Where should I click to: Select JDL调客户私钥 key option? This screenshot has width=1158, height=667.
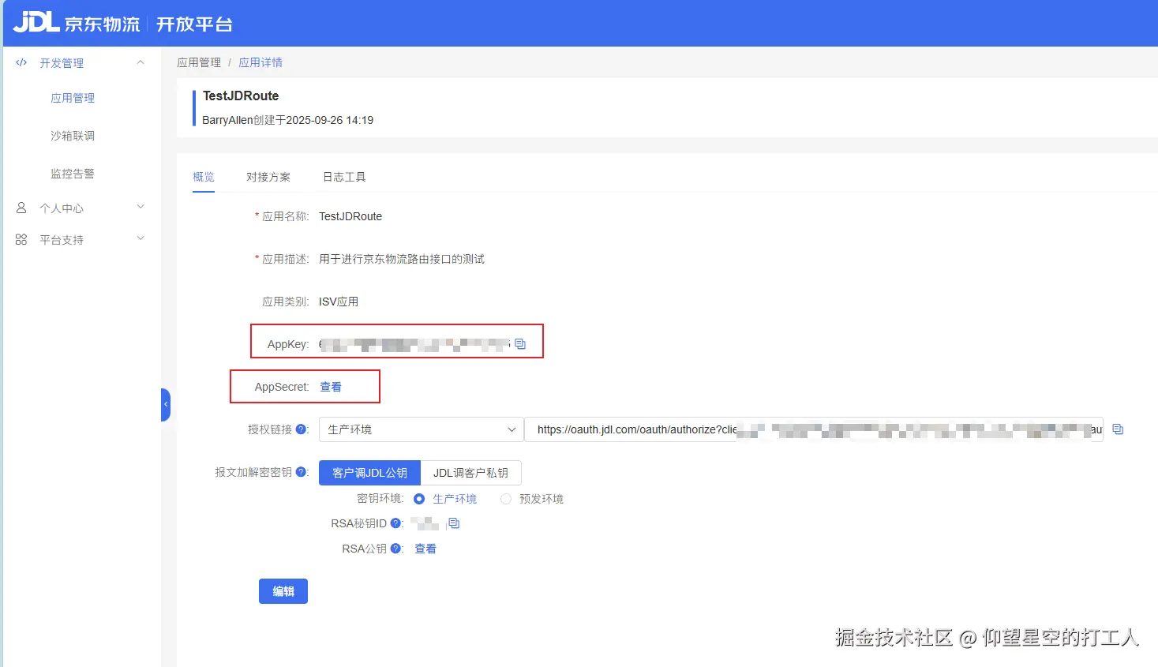click(470, 473)
